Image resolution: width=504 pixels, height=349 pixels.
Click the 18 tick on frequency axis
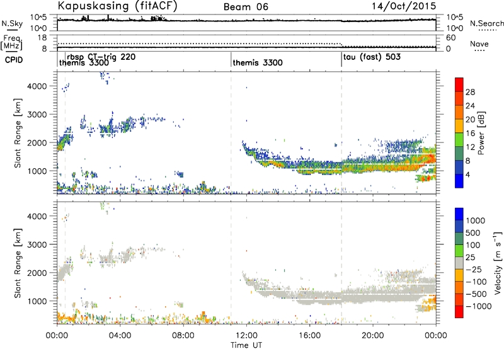(x=42, y=38)
